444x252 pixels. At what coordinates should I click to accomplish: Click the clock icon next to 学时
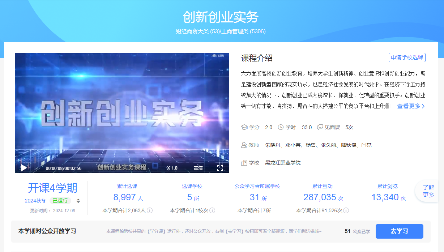281,127
